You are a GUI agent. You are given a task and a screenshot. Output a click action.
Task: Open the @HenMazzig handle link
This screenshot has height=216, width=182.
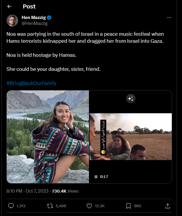(35, 23)
